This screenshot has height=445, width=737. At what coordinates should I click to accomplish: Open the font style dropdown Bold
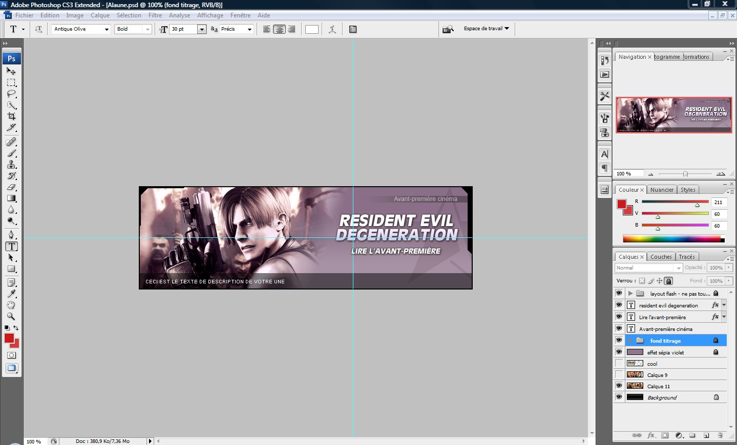point(148,29)
